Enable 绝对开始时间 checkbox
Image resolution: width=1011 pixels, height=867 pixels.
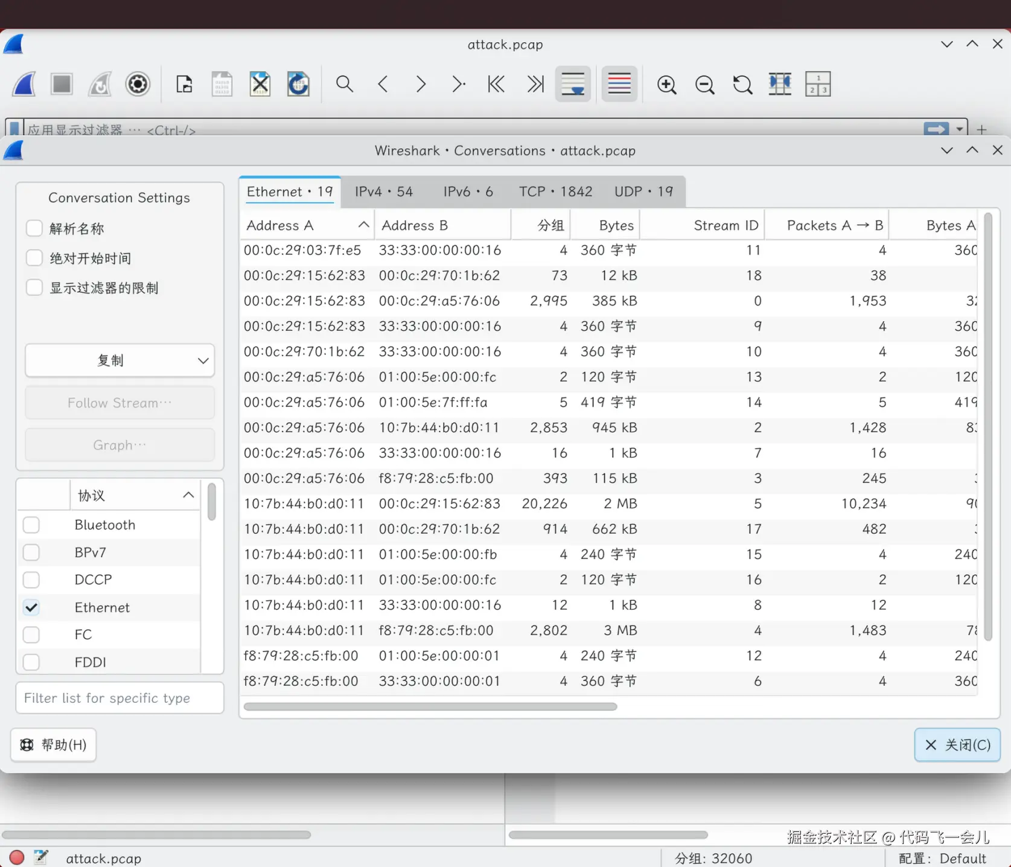pos(34,258)
